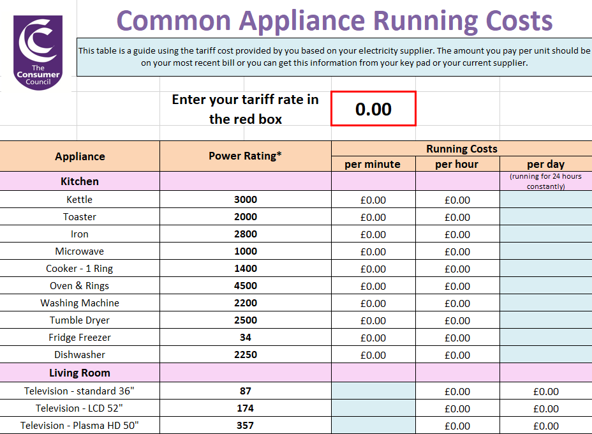The height and width of the screenshot is (434, 592).
Task: Click the Tumble Dryer power rating 2500
Action: [x=246, y=320]
